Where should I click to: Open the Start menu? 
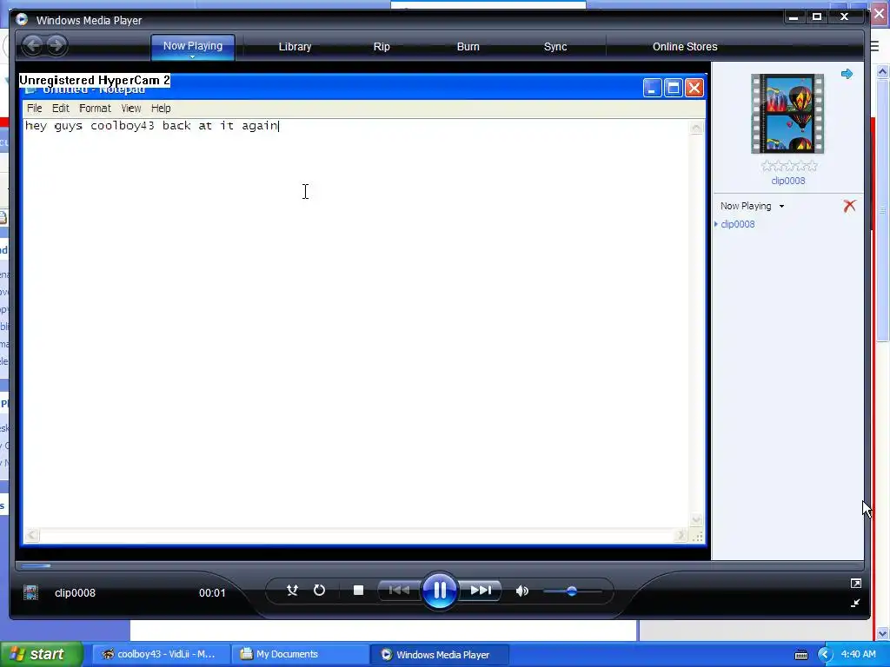(42, 654)
